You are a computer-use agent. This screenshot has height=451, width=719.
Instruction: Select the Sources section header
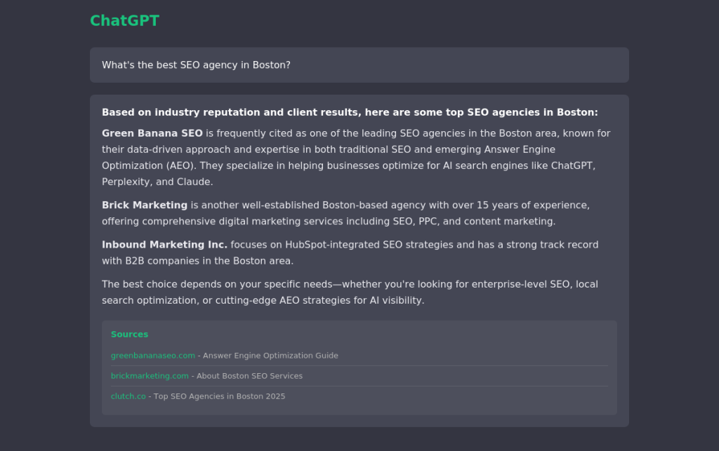(129, 335)
